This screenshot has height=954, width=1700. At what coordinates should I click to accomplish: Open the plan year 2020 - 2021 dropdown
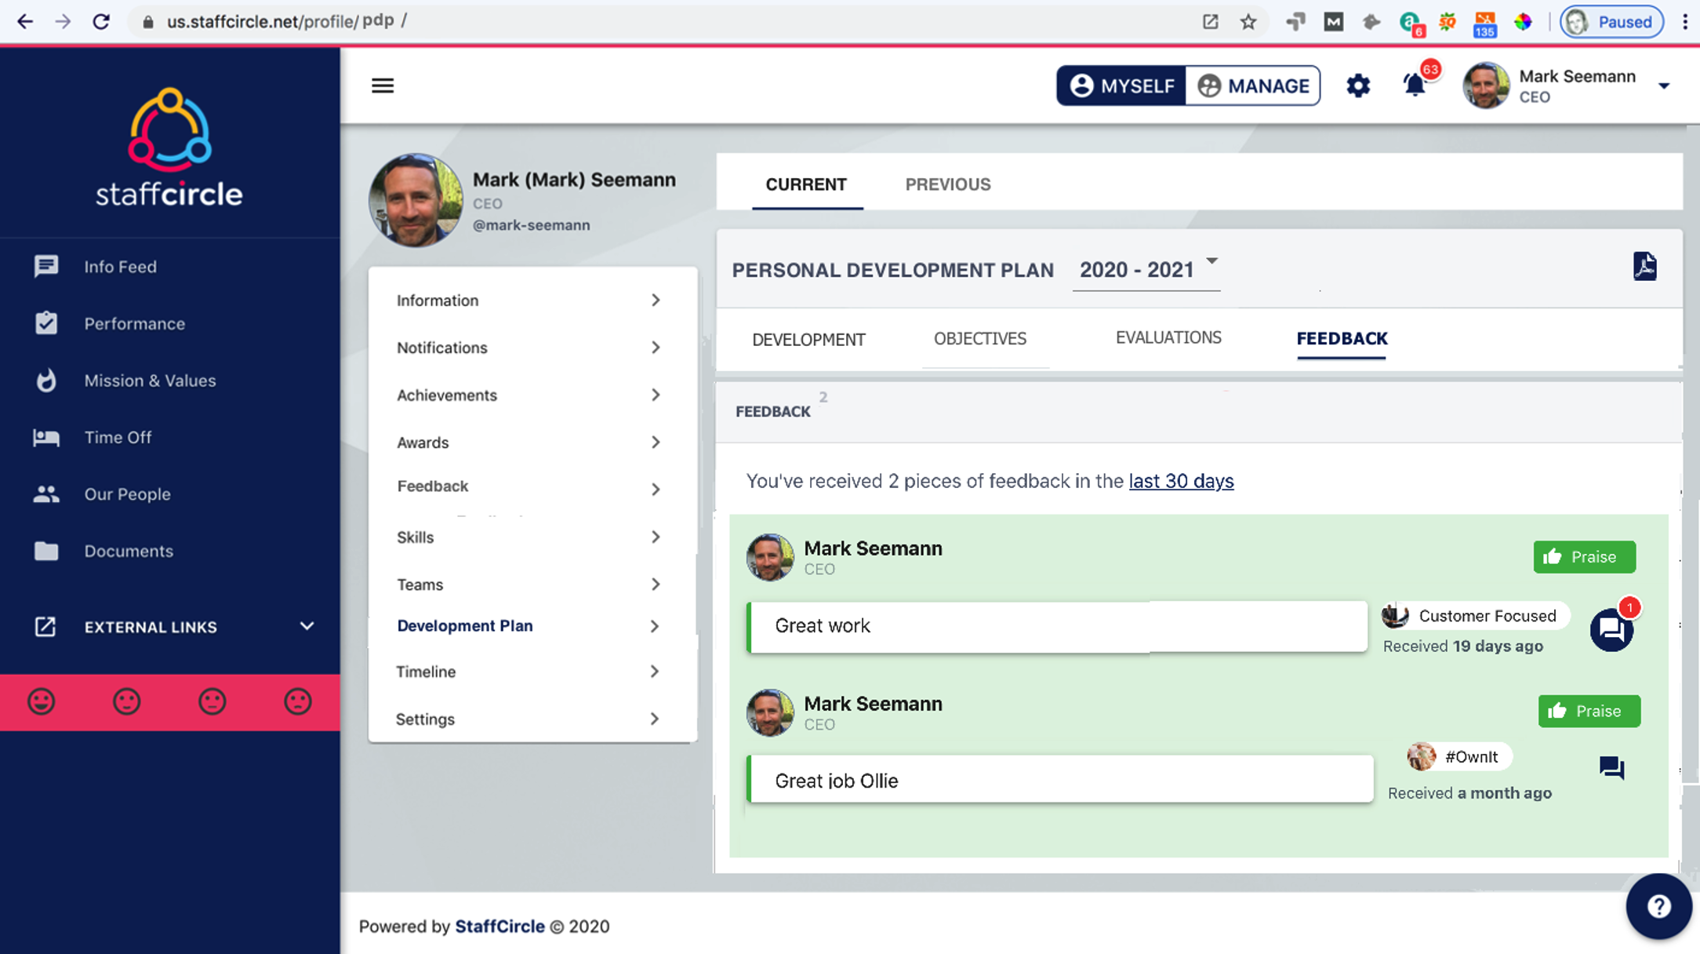[1146, 269]
